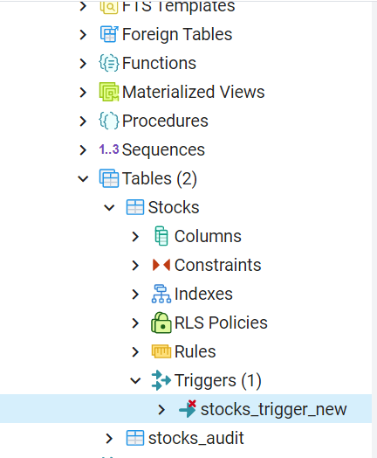Click the Foreign Tables icon
This screenshot has width=377, height=458.
pyautogui.click(x=109, y=34)
